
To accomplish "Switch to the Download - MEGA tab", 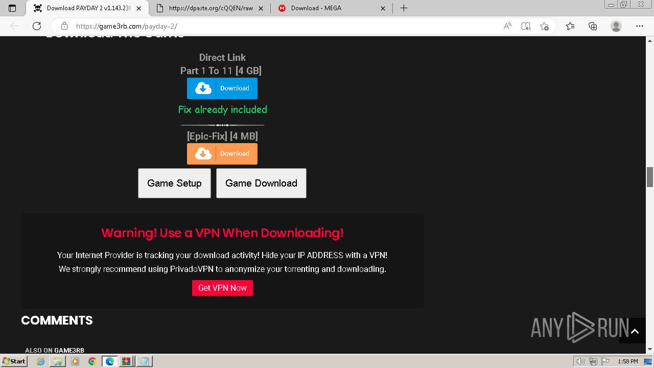I will tap(332, 8).
